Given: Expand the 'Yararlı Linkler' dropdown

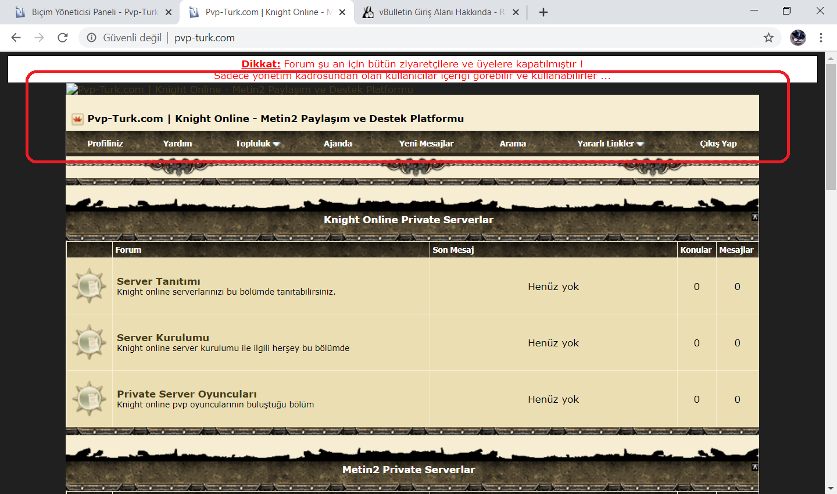Looking at the screenshot, I should coord(610,144).
